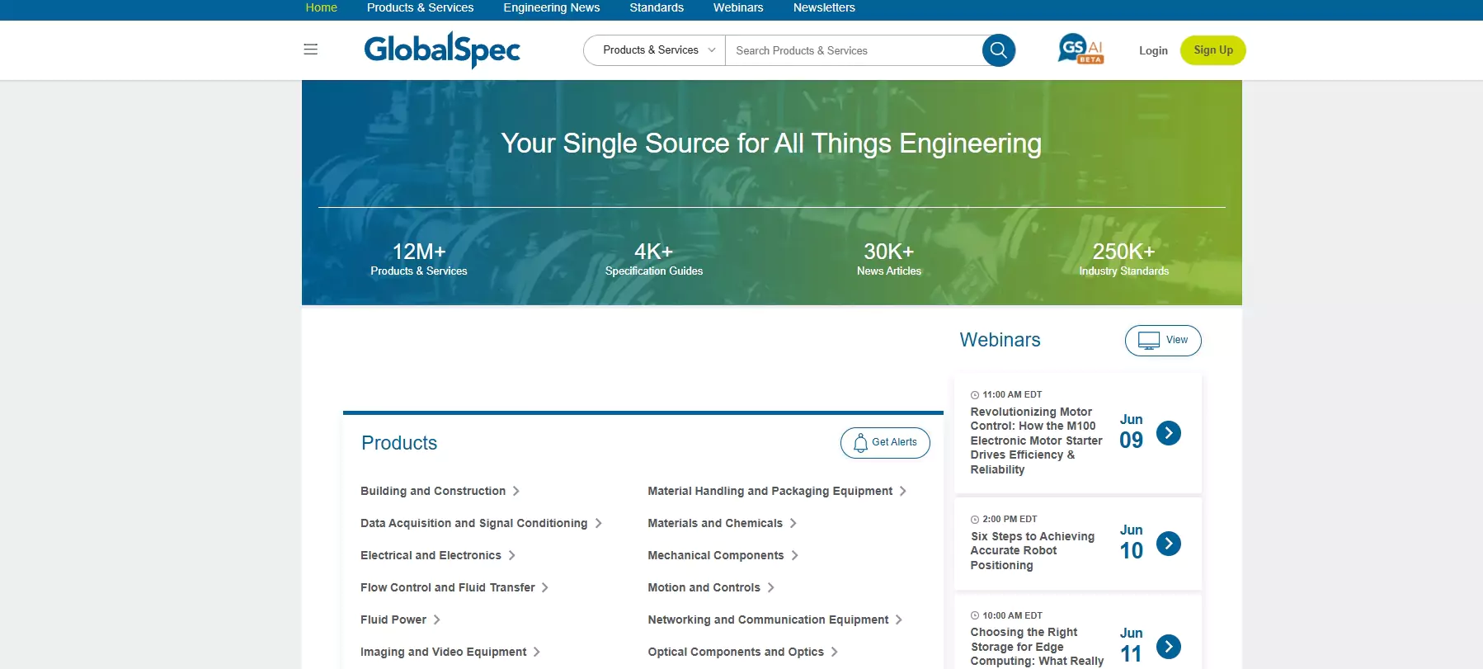The height and width of the screenshot is (669, 1483).
Task: Click the Get Alerts bell button
Action: tap(885, 443)
